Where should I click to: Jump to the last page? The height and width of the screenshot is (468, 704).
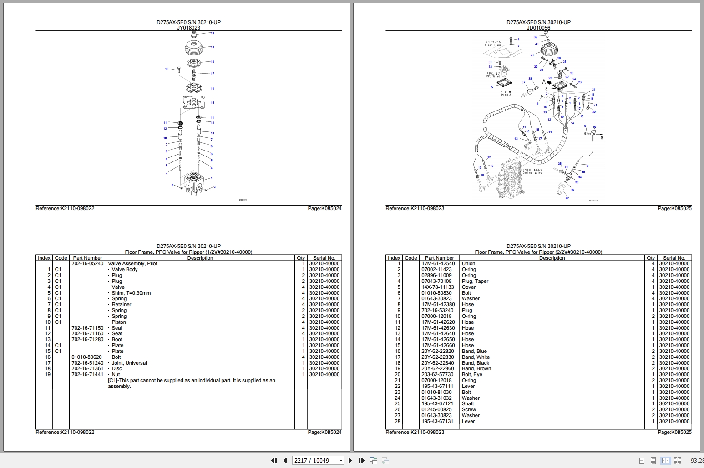(361, 460)
